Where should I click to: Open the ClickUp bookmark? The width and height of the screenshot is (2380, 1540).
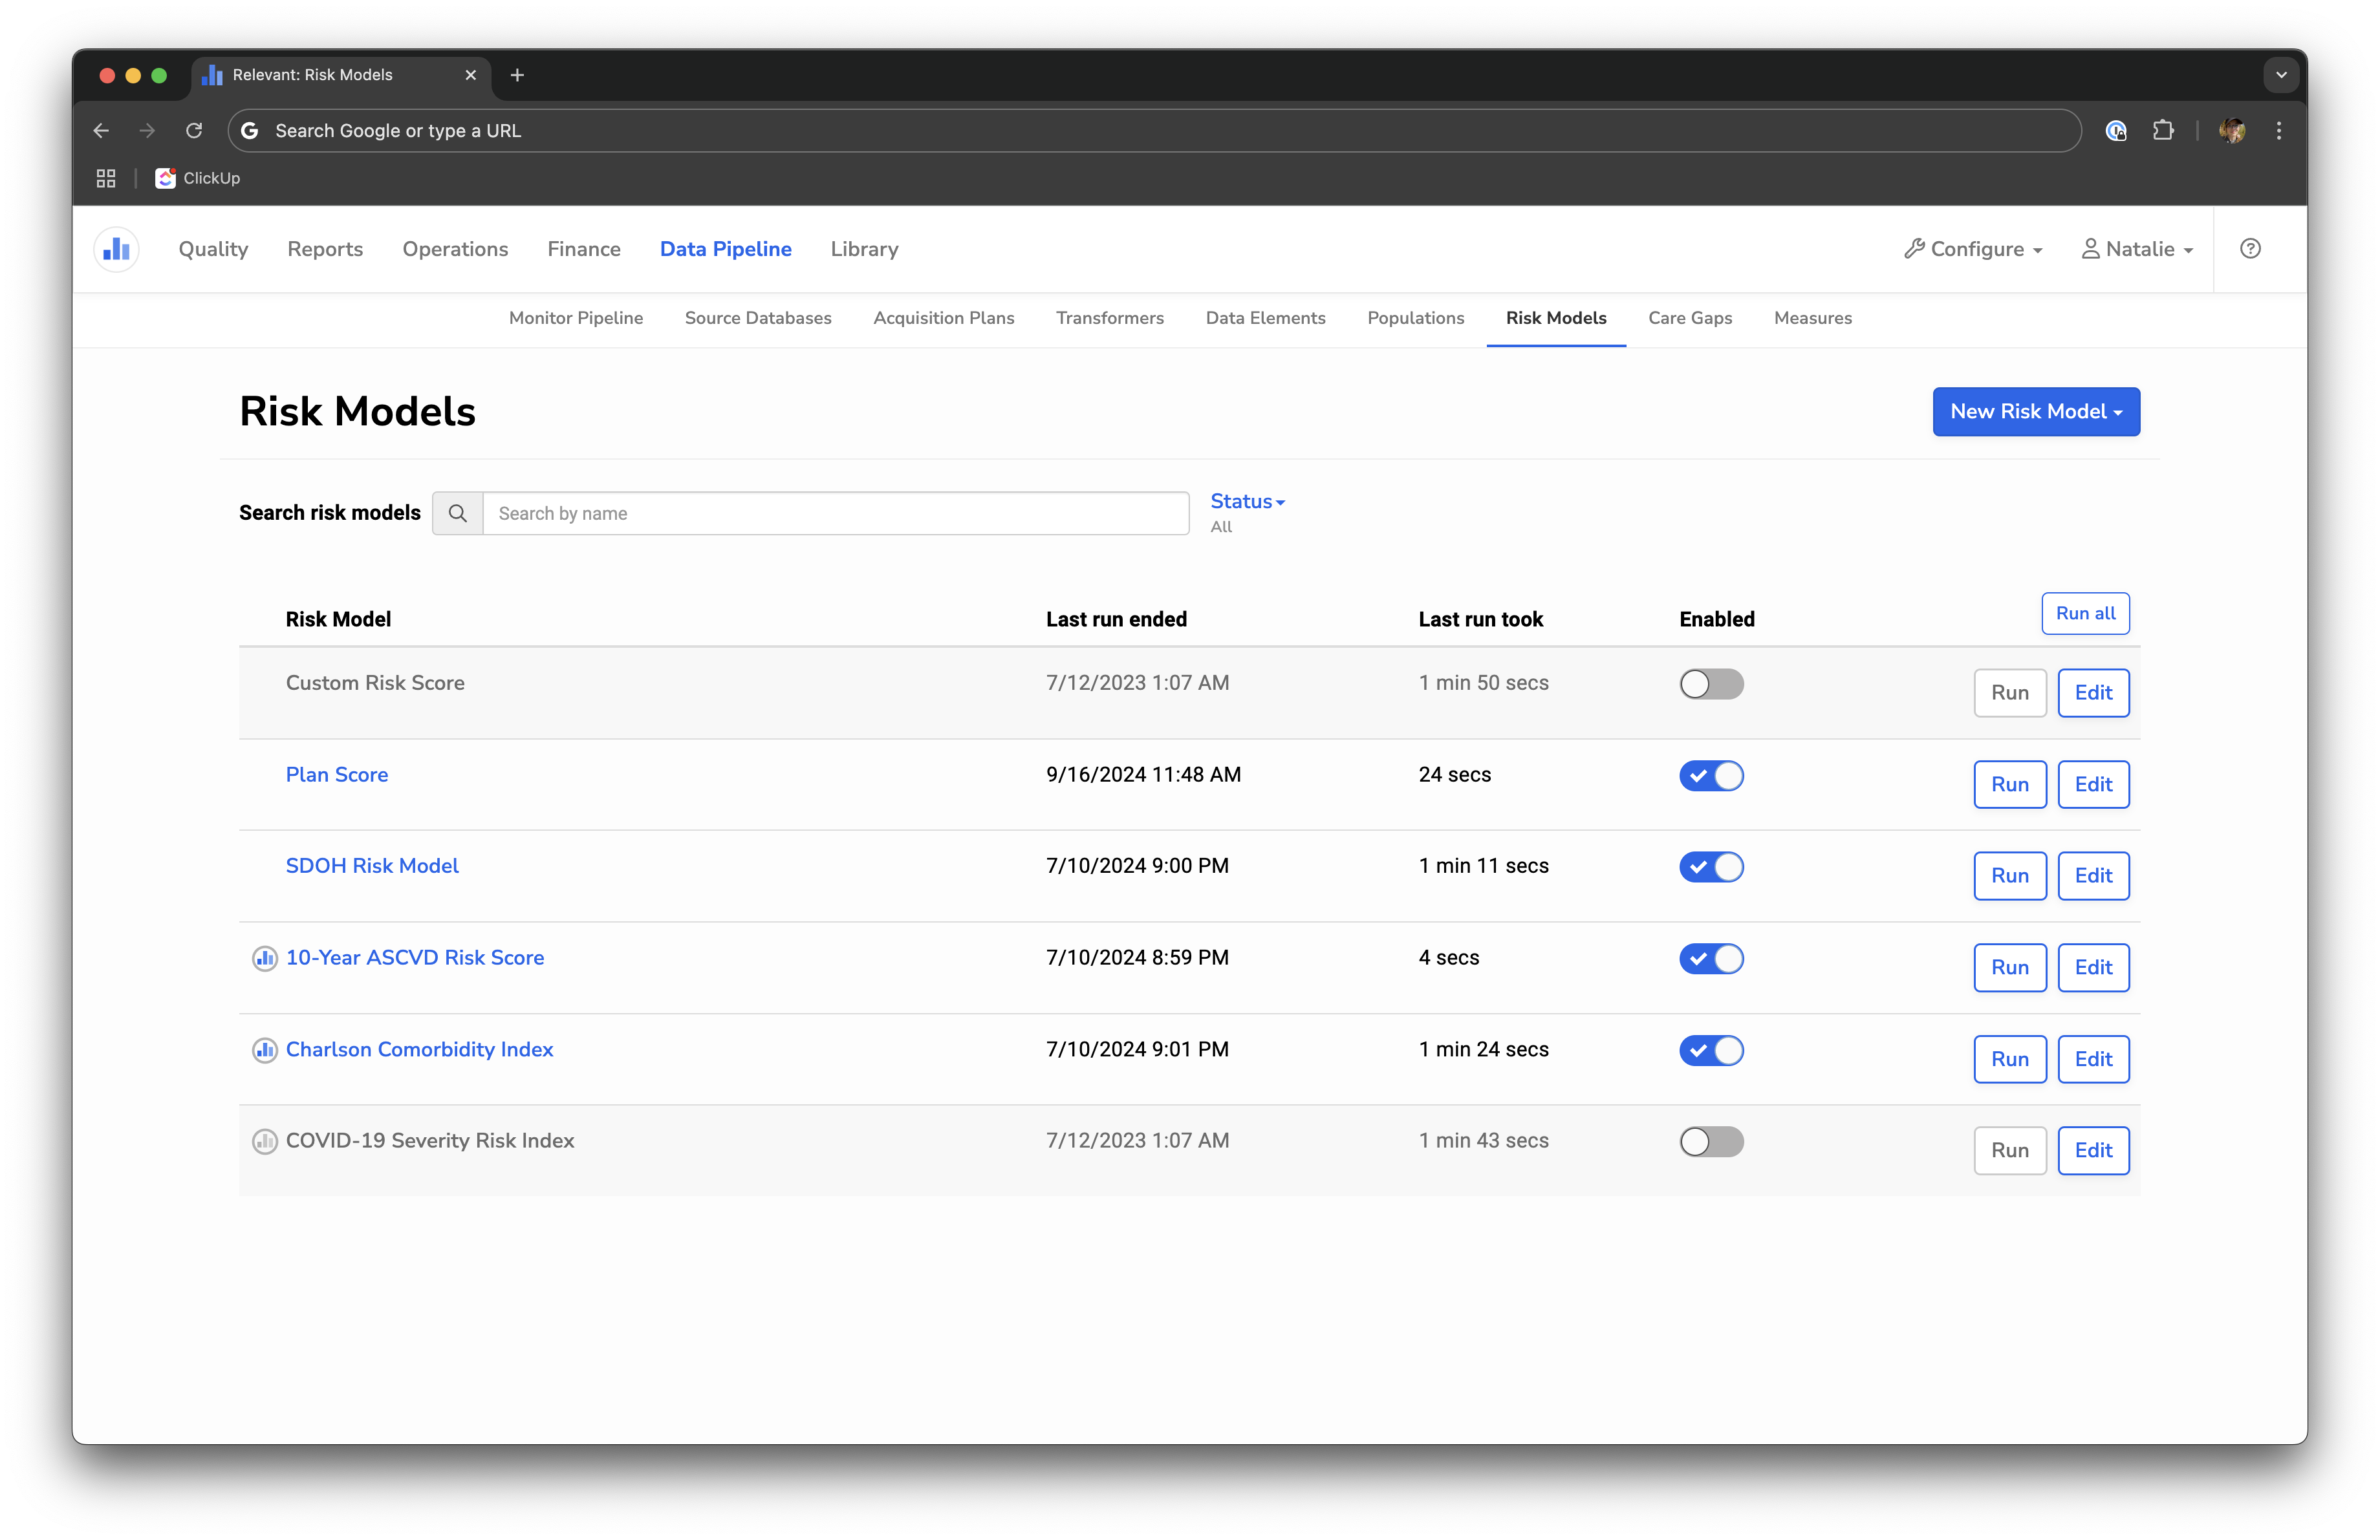(198, 178)
